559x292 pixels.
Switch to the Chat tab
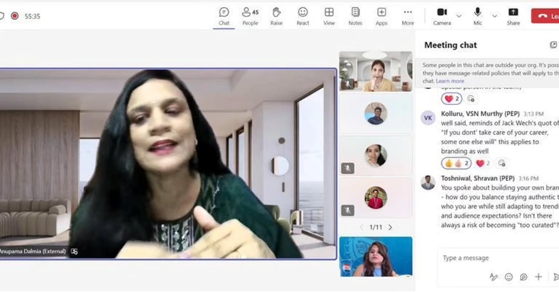tap(224, 16)
